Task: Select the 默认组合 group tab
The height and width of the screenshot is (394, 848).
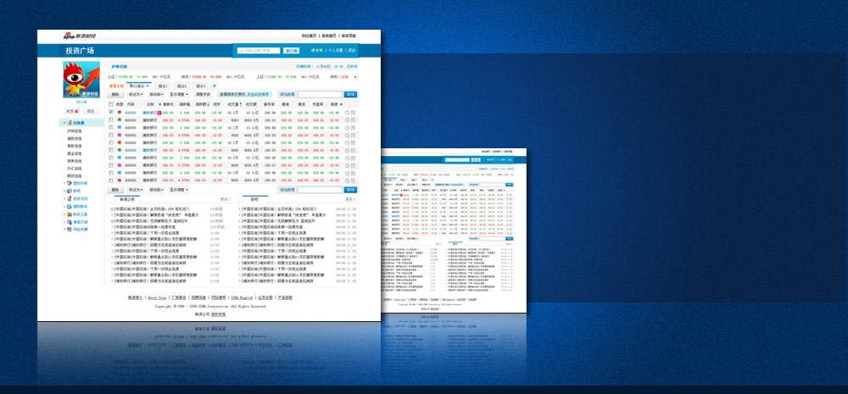Action: click(x=138, y=86)
